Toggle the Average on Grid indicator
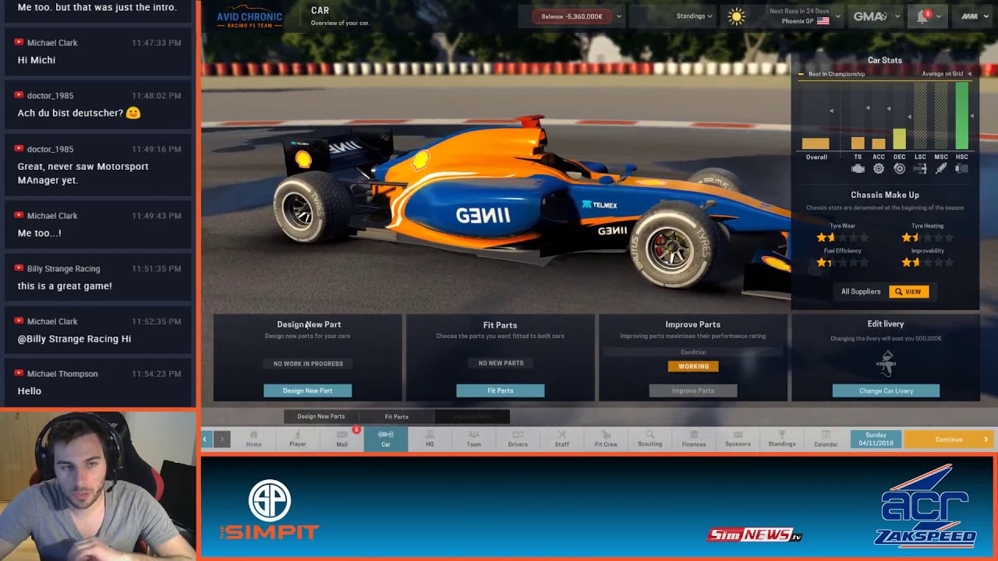The width and height of the screenshot is (998, 561). click(947, 74)
